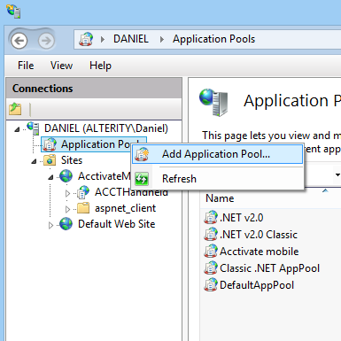Click Application Pools in the address breadcrumb
This screenshot has height=341, width=341.
pyautogui.click(x=213, y=39)
